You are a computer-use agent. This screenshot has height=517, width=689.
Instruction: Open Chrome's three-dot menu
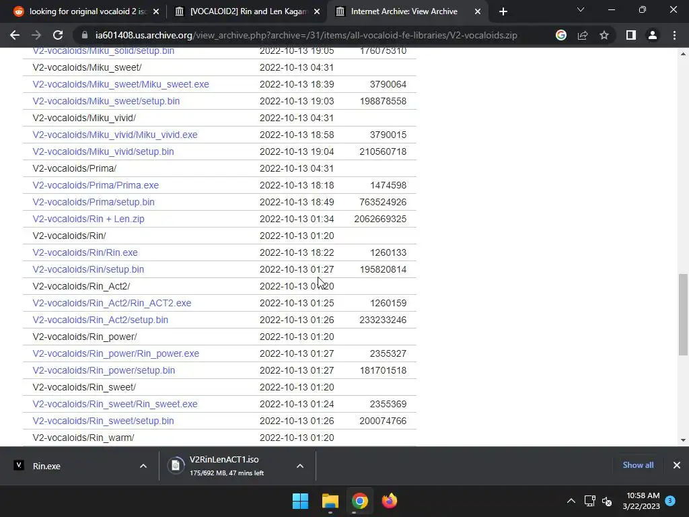coord(674,35)
